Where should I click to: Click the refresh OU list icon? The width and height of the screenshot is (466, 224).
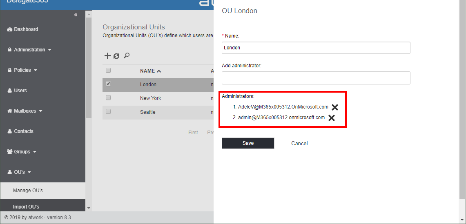coord(116,56)
